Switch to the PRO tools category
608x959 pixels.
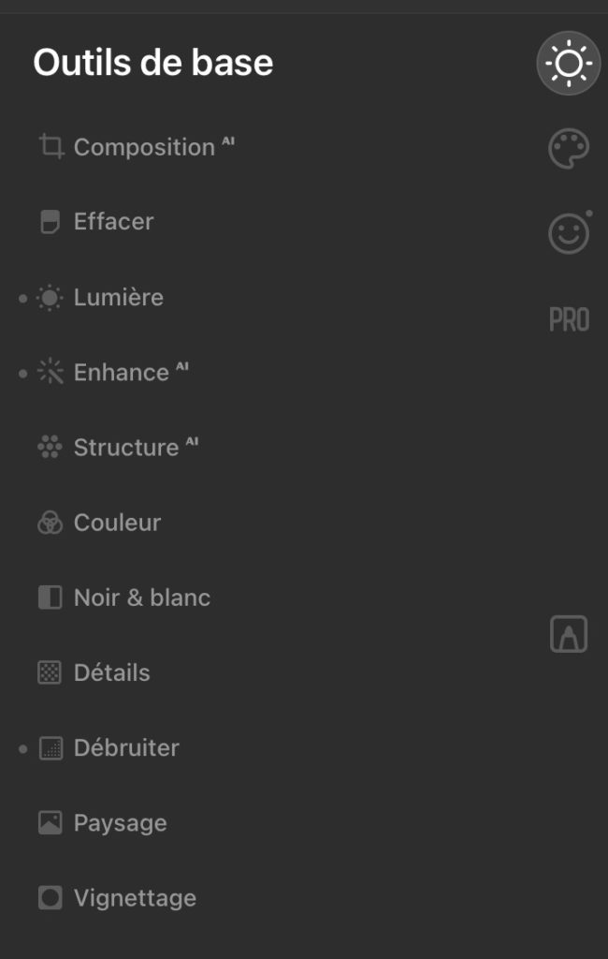pos(569,319)
